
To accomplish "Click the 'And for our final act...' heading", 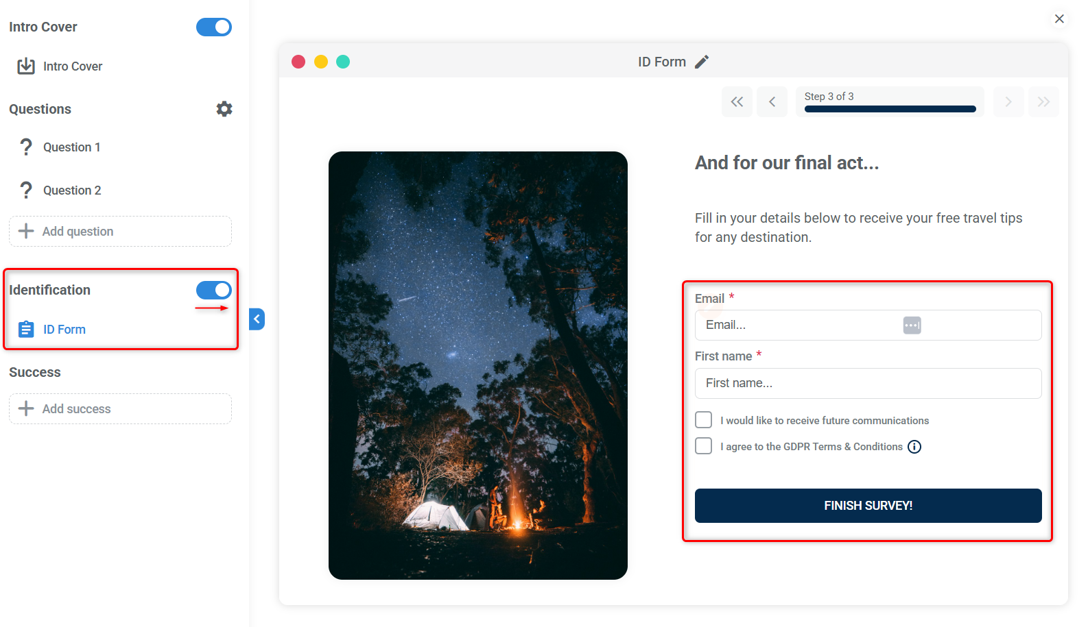I will (x=787, y=163).
